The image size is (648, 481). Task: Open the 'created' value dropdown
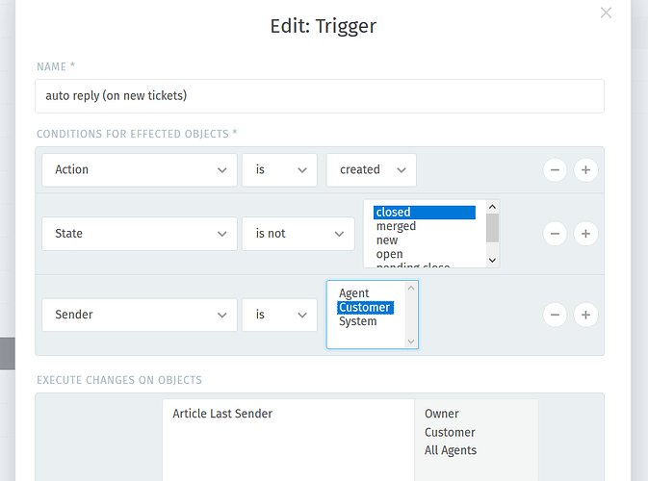point(371,170)
